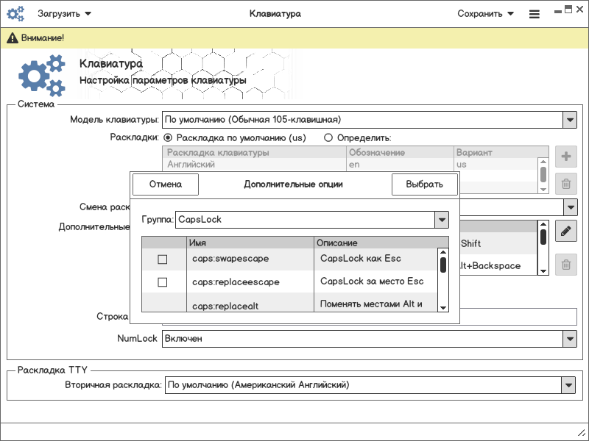Open the 'Модель клавиатуры' dropdown

[x=568, y=120]
